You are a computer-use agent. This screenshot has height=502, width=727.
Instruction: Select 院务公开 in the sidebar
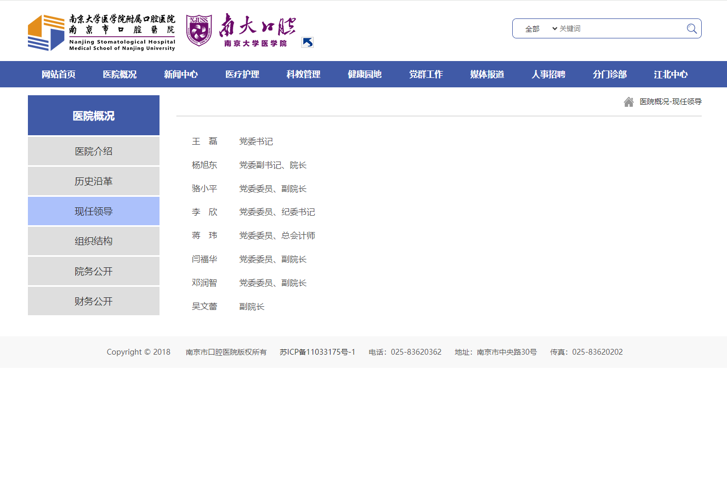pyautogui.click(x=94, y=271)
